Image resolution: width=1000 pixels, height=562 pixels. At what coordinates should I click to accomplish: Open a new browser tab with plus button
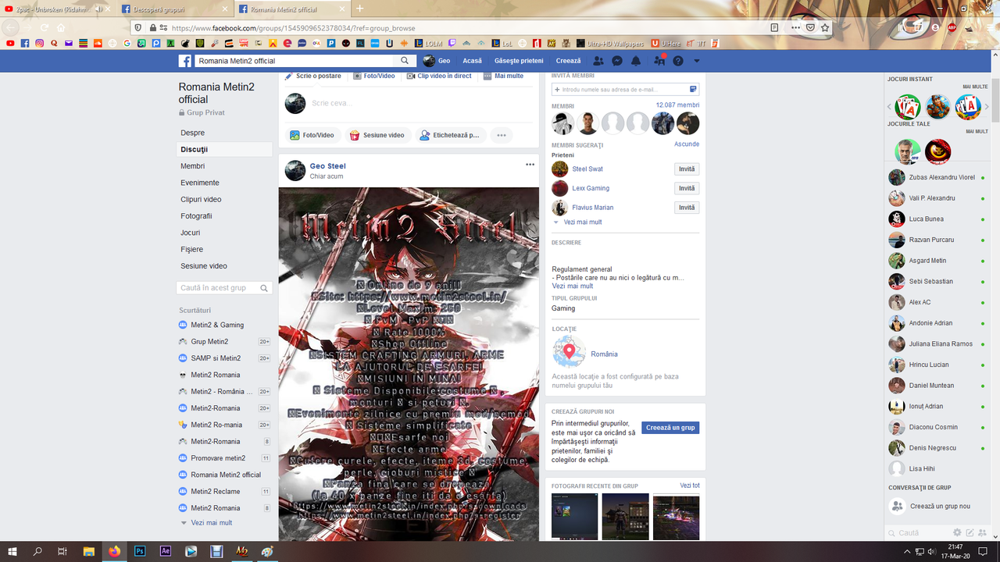coord(360,9)
